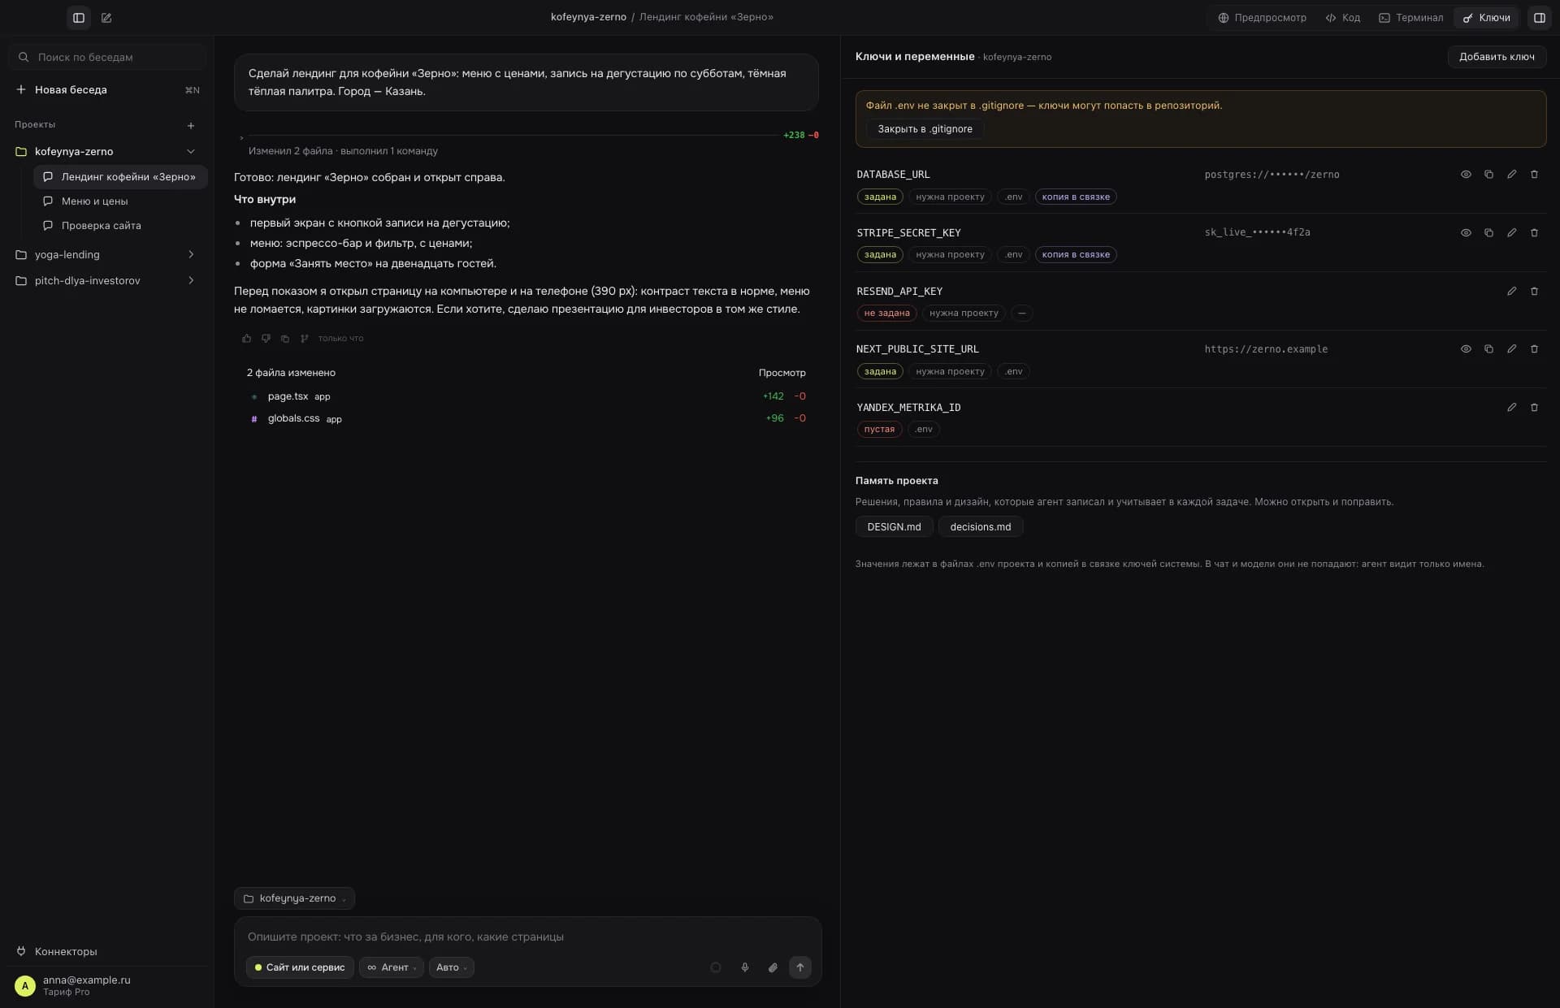Open the anna@example.ru account menu
This screenshot has width=1560, height=1008.
107,986
